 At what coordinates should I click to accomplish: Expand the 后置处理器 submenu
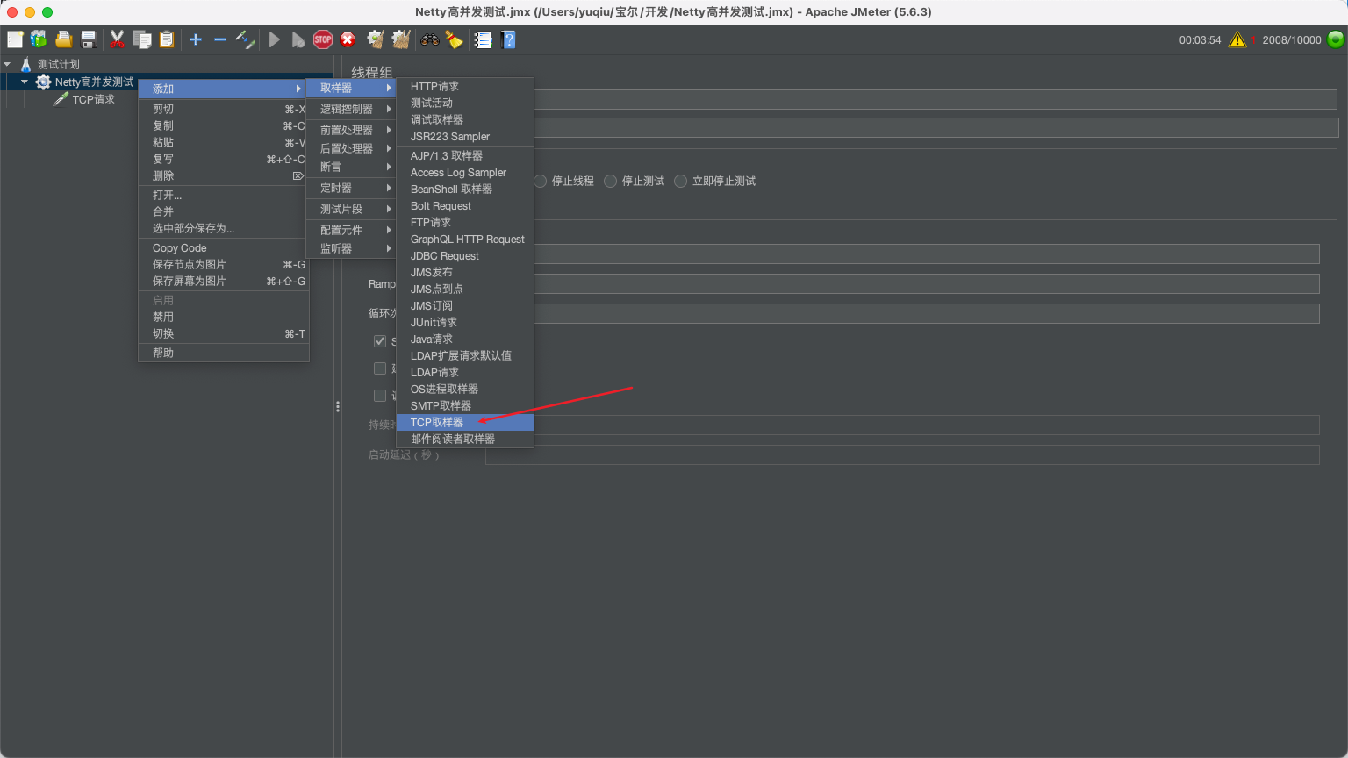pyautogui.click(x=351, y=148)
